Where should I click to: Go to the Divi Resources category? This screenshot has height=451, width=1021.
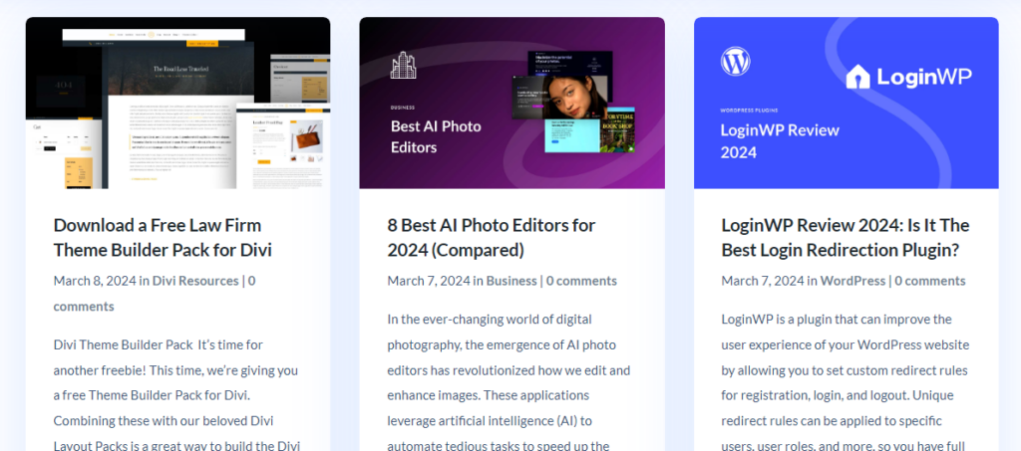pos(195,281)
